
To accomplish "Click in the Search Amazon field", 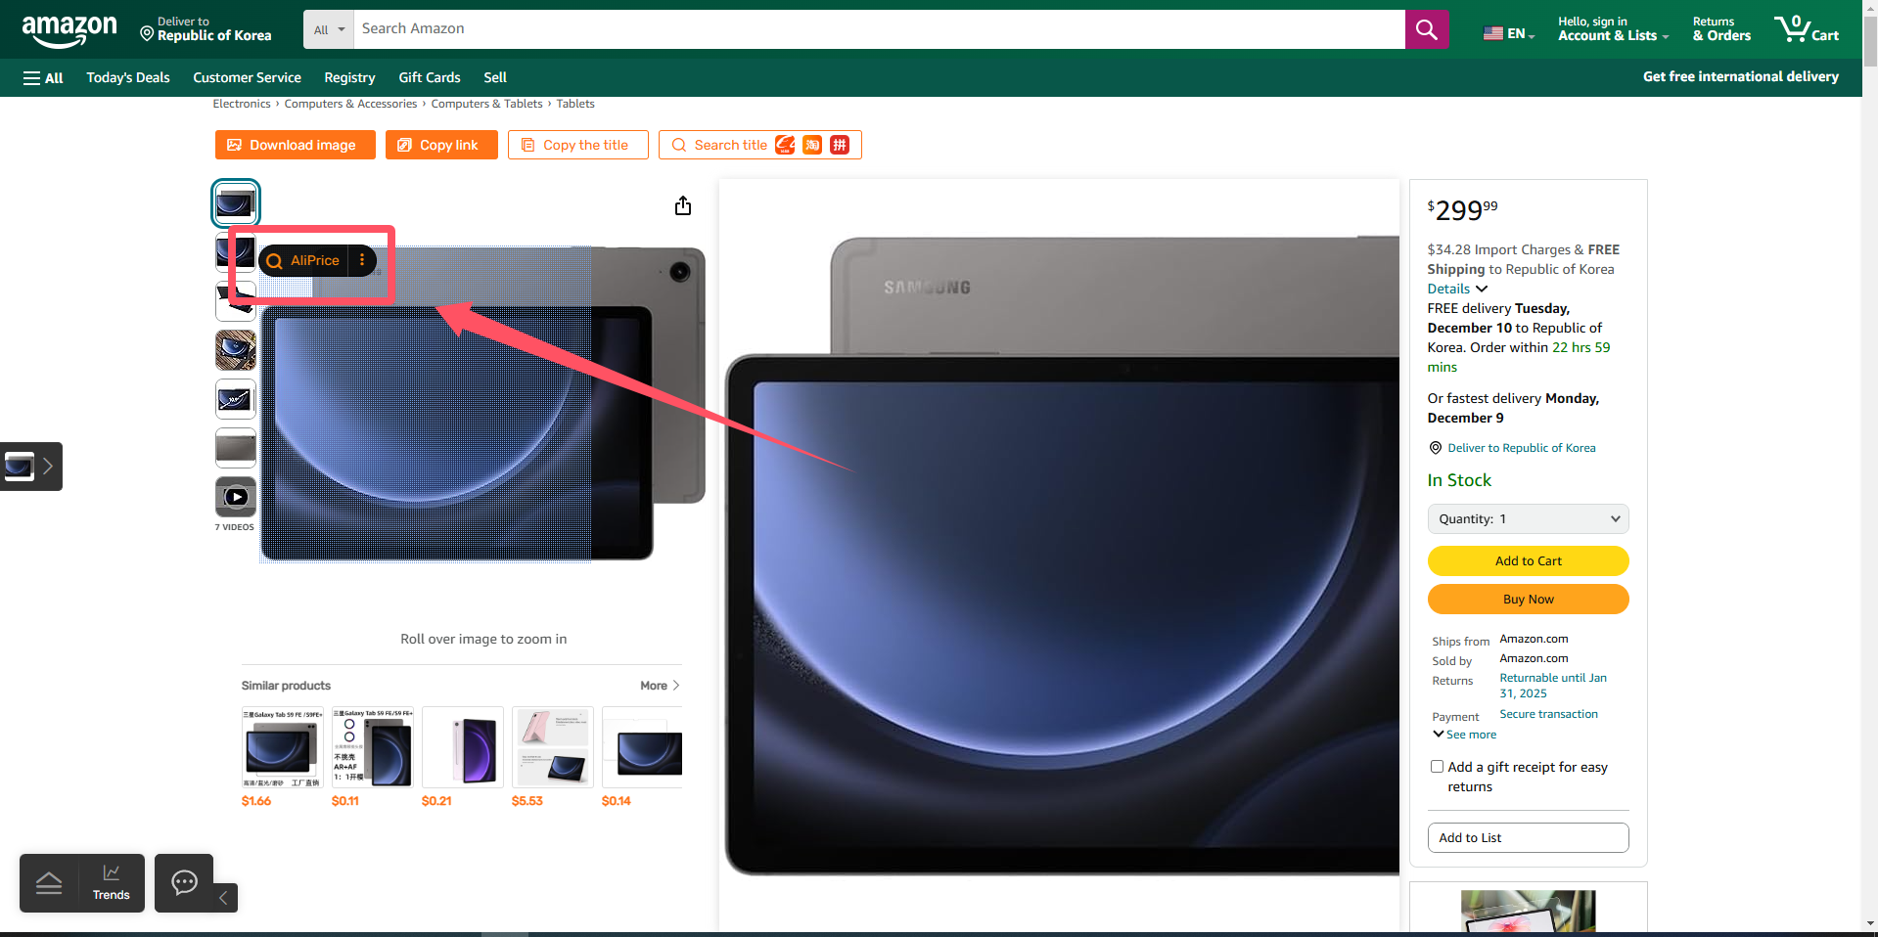I will coord(879,29).
